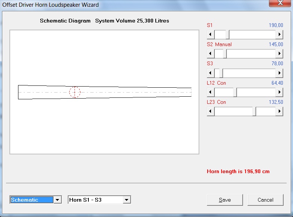
Task: Click the S1 slider thumb
Action: 228,34
